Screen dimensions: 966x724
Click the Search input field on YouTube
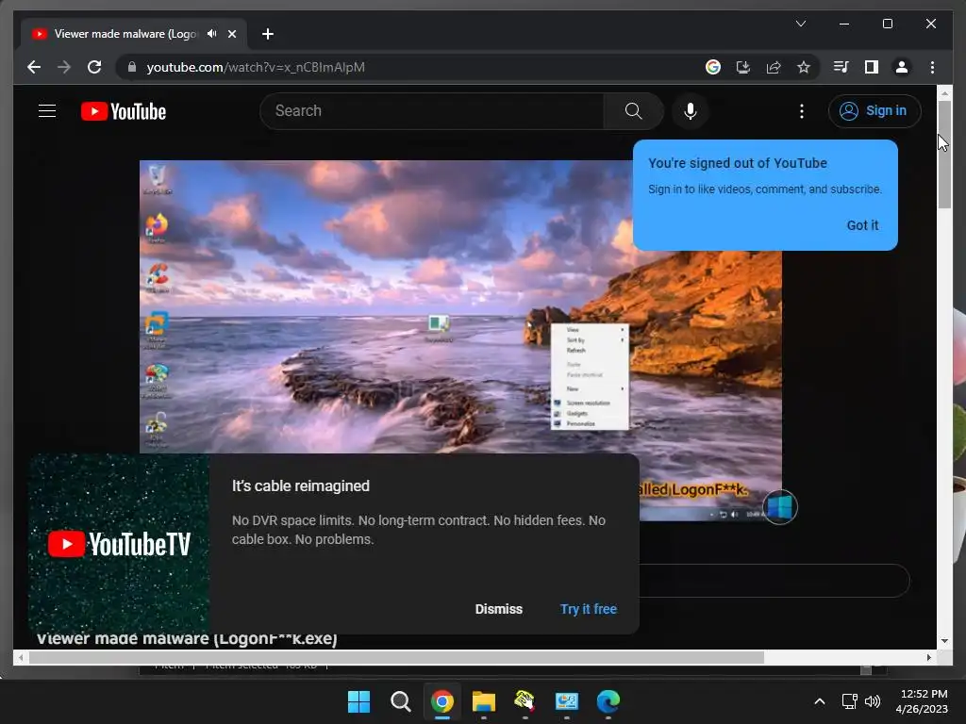[x=432, y=111]
